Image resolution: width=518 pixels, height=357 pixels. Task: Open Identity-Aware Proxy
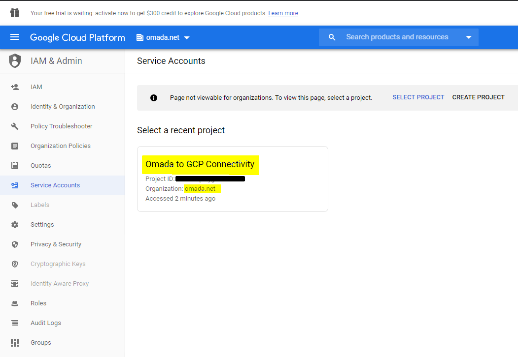pyautogui.click(x=63, y=284)
